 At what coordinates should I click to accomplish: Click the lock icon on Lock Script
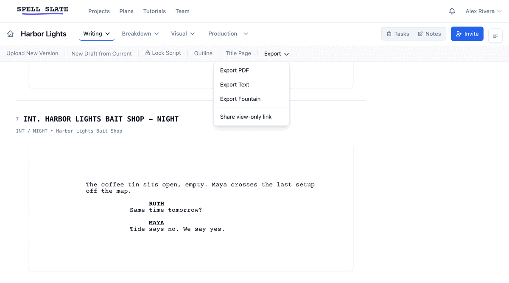pyautogui.click(x=148, y=53)
